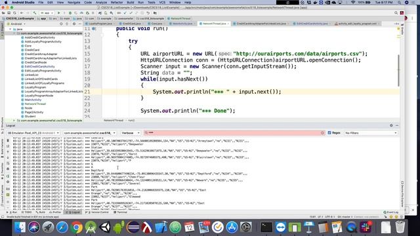Click line number 21 in editor gutter

87,92
